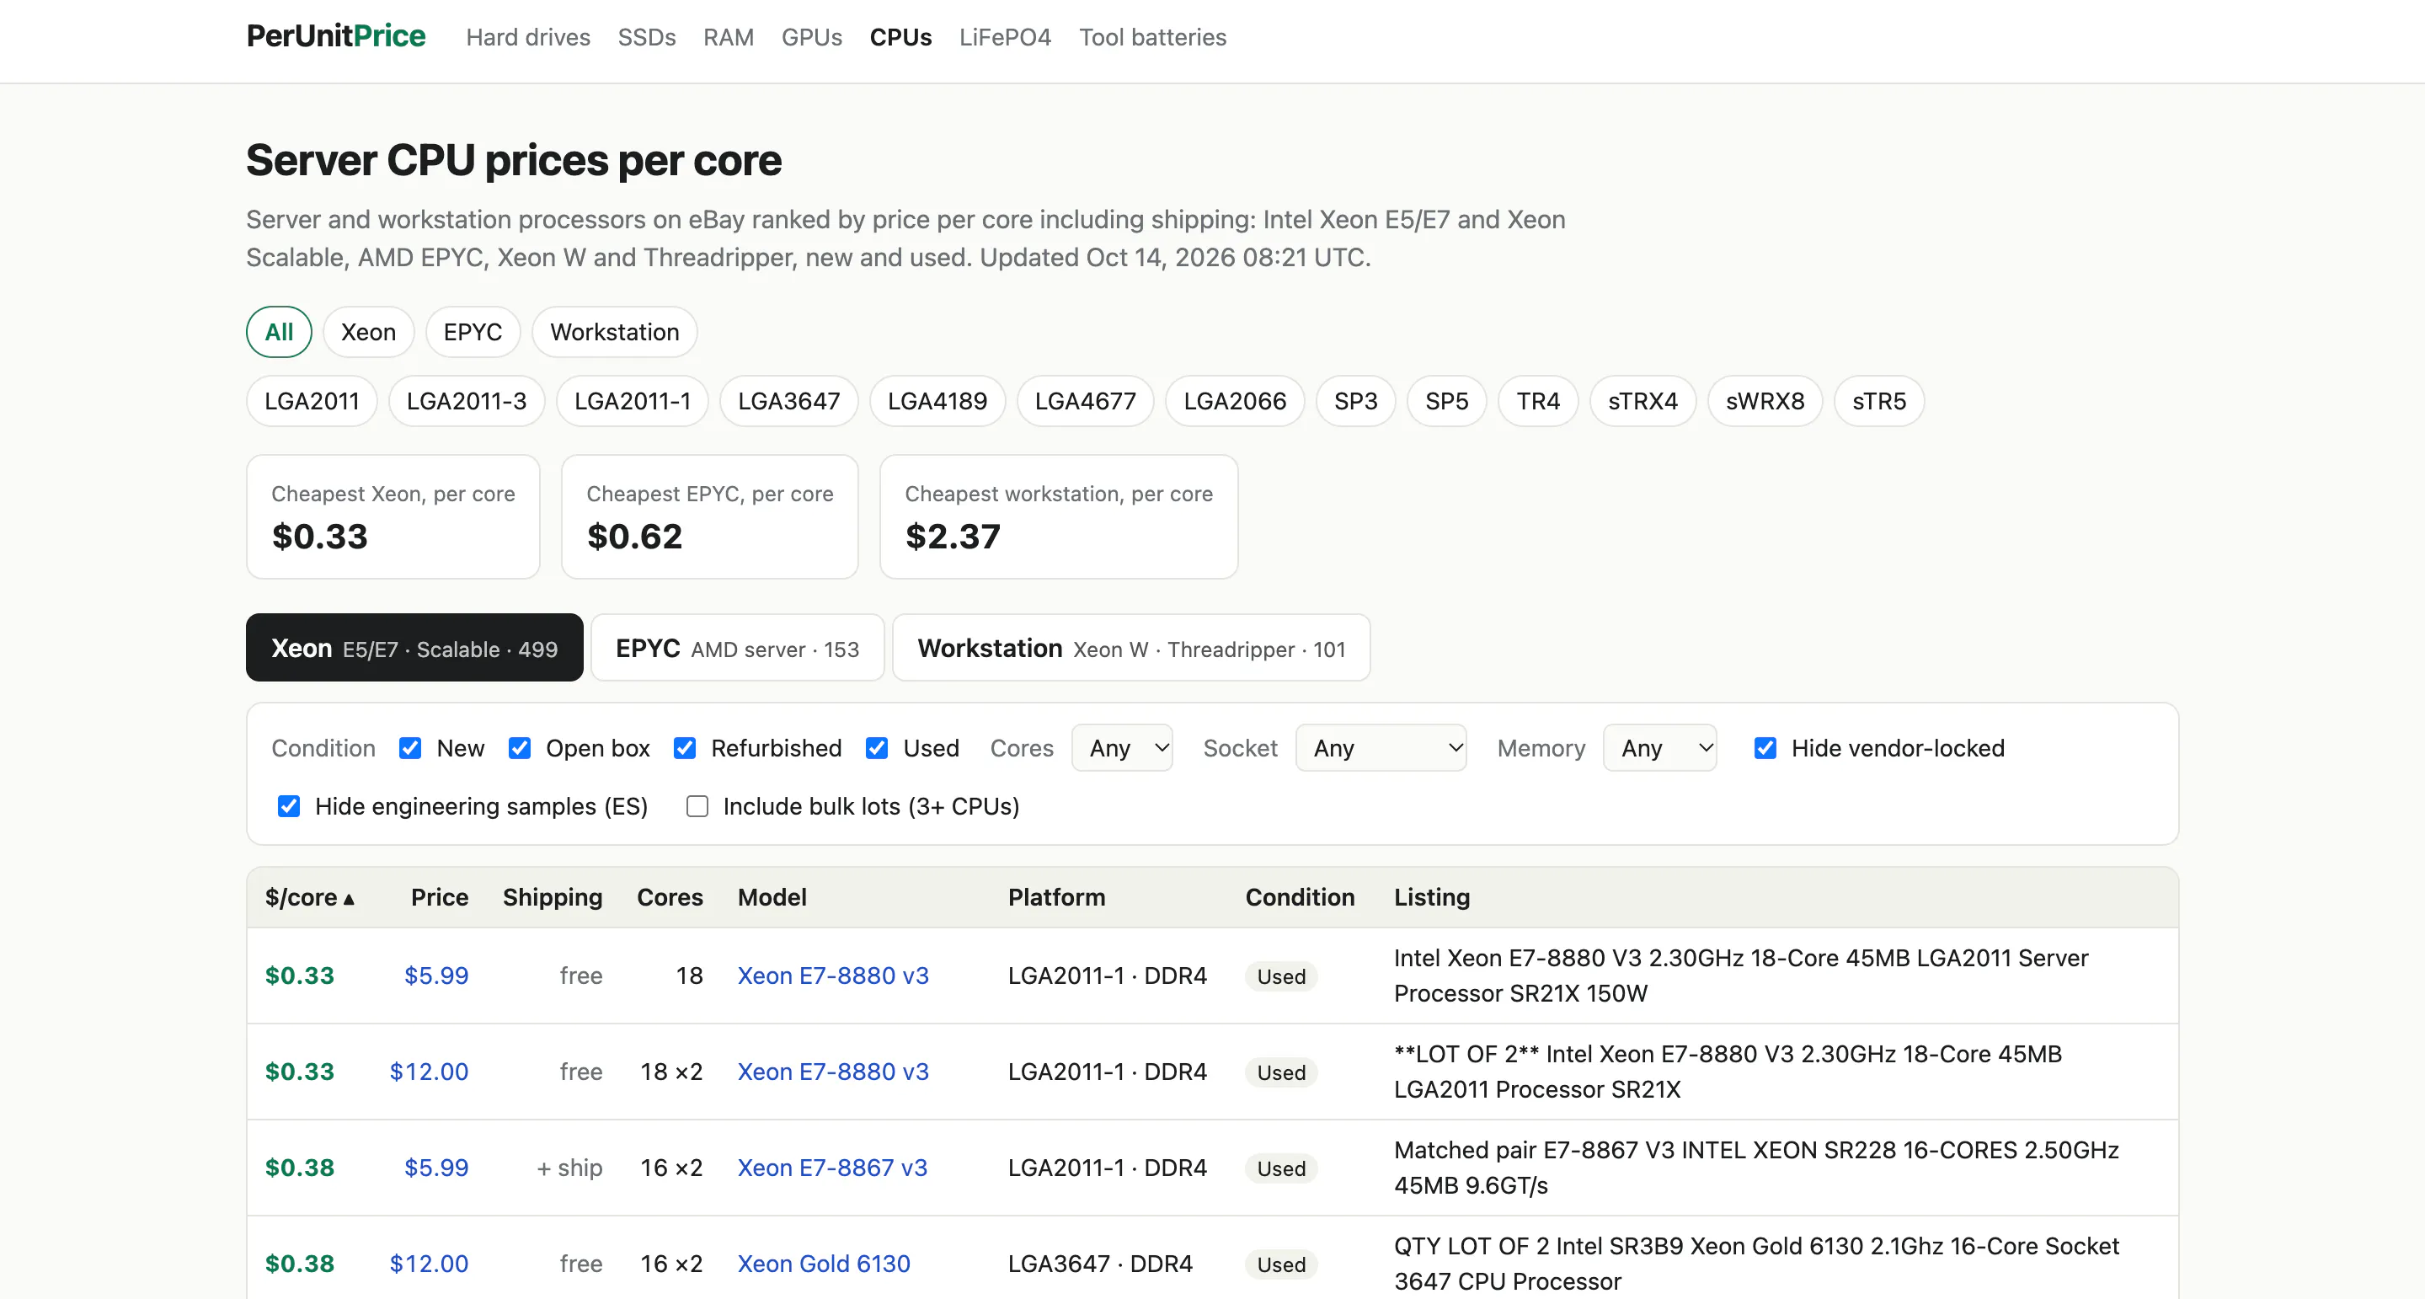Open the PerUnitPrice home logo
2425x1299 pixels.
pyautogui.click(x=335, y=35)
